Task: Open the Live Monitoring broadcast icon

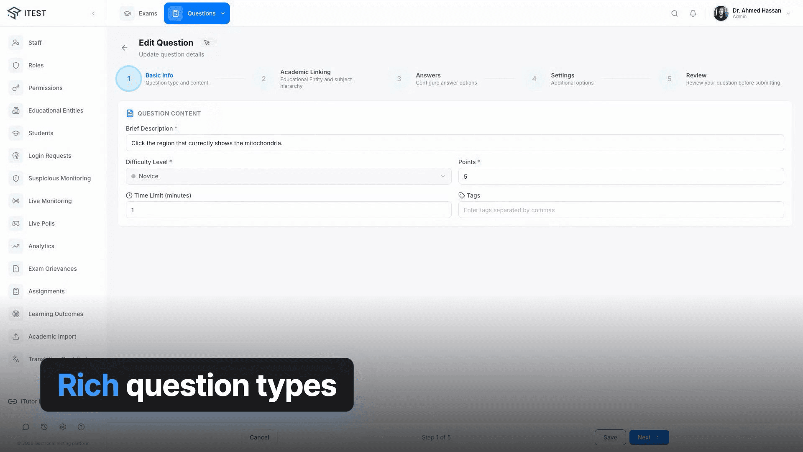Action: click(16, 201)
